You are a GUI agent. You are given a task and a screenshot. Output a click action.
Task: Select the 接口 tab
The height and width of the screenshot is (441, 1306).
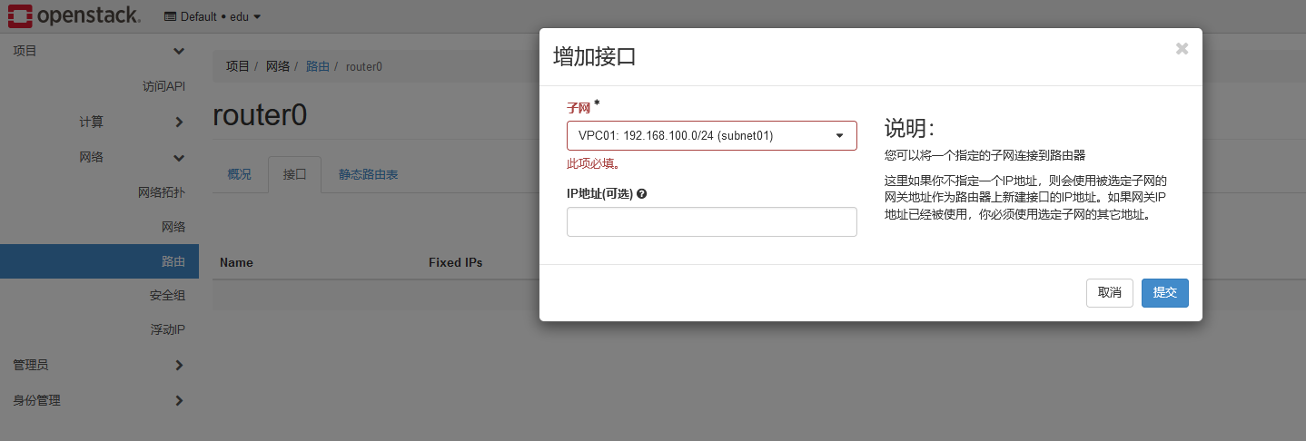click(x=294, y=174)
